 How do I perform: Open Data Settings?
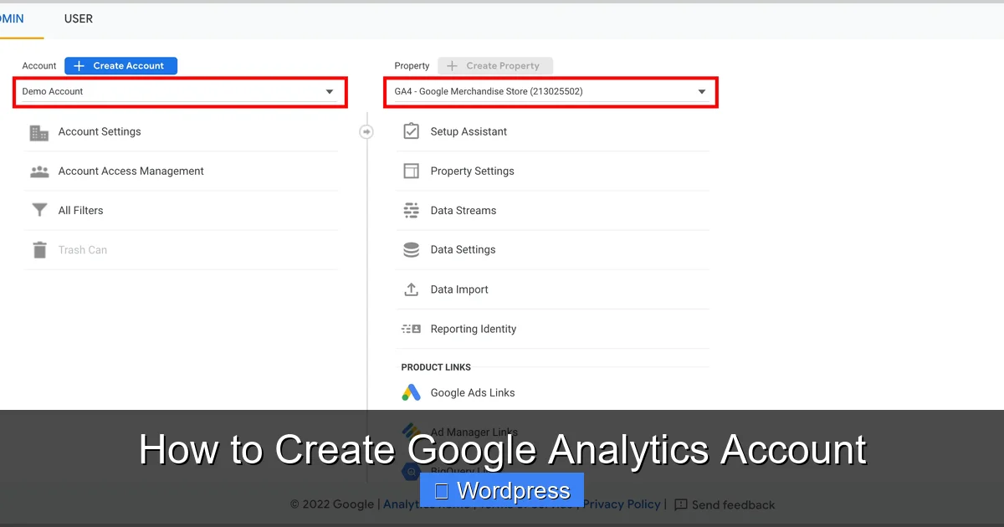(x=463, y=249)
